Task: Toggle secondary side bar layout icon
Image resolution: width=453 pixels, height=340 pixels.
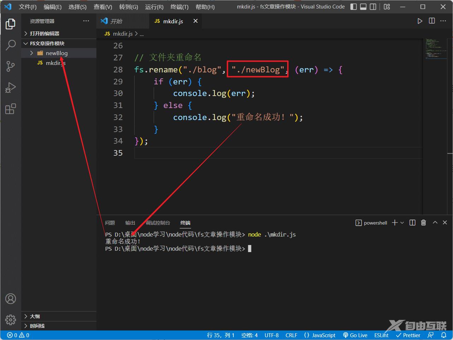Action: coord(373,7)
